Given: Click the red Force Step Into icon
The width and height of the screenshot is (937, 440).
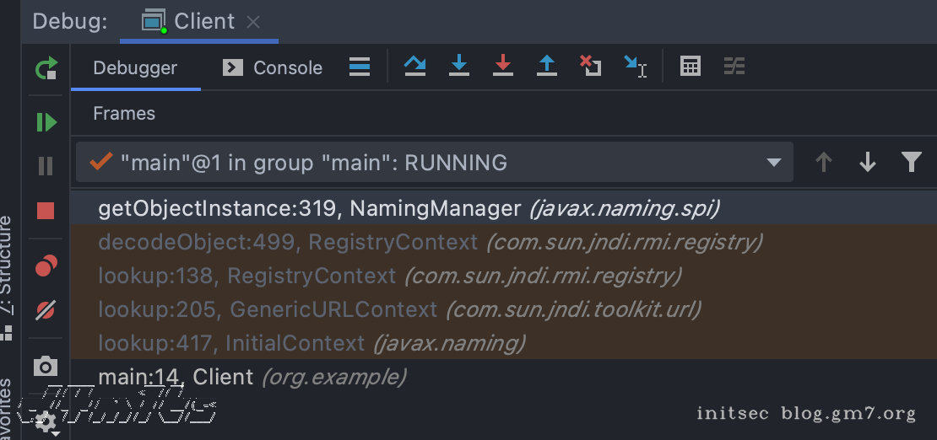Looking at the screenshot, I should pos(503,67).
